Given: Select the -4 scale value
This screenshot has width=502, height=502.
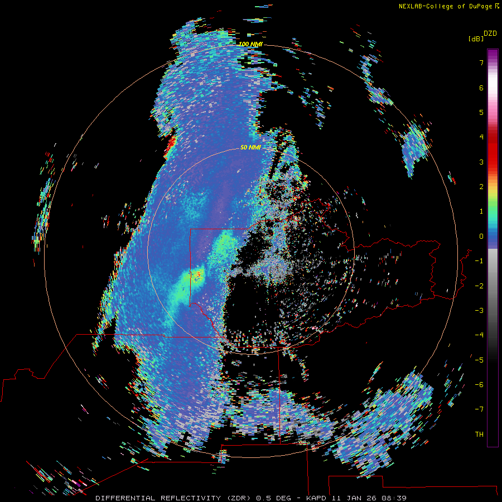Looking at the screenshot, I should point(479,335).
